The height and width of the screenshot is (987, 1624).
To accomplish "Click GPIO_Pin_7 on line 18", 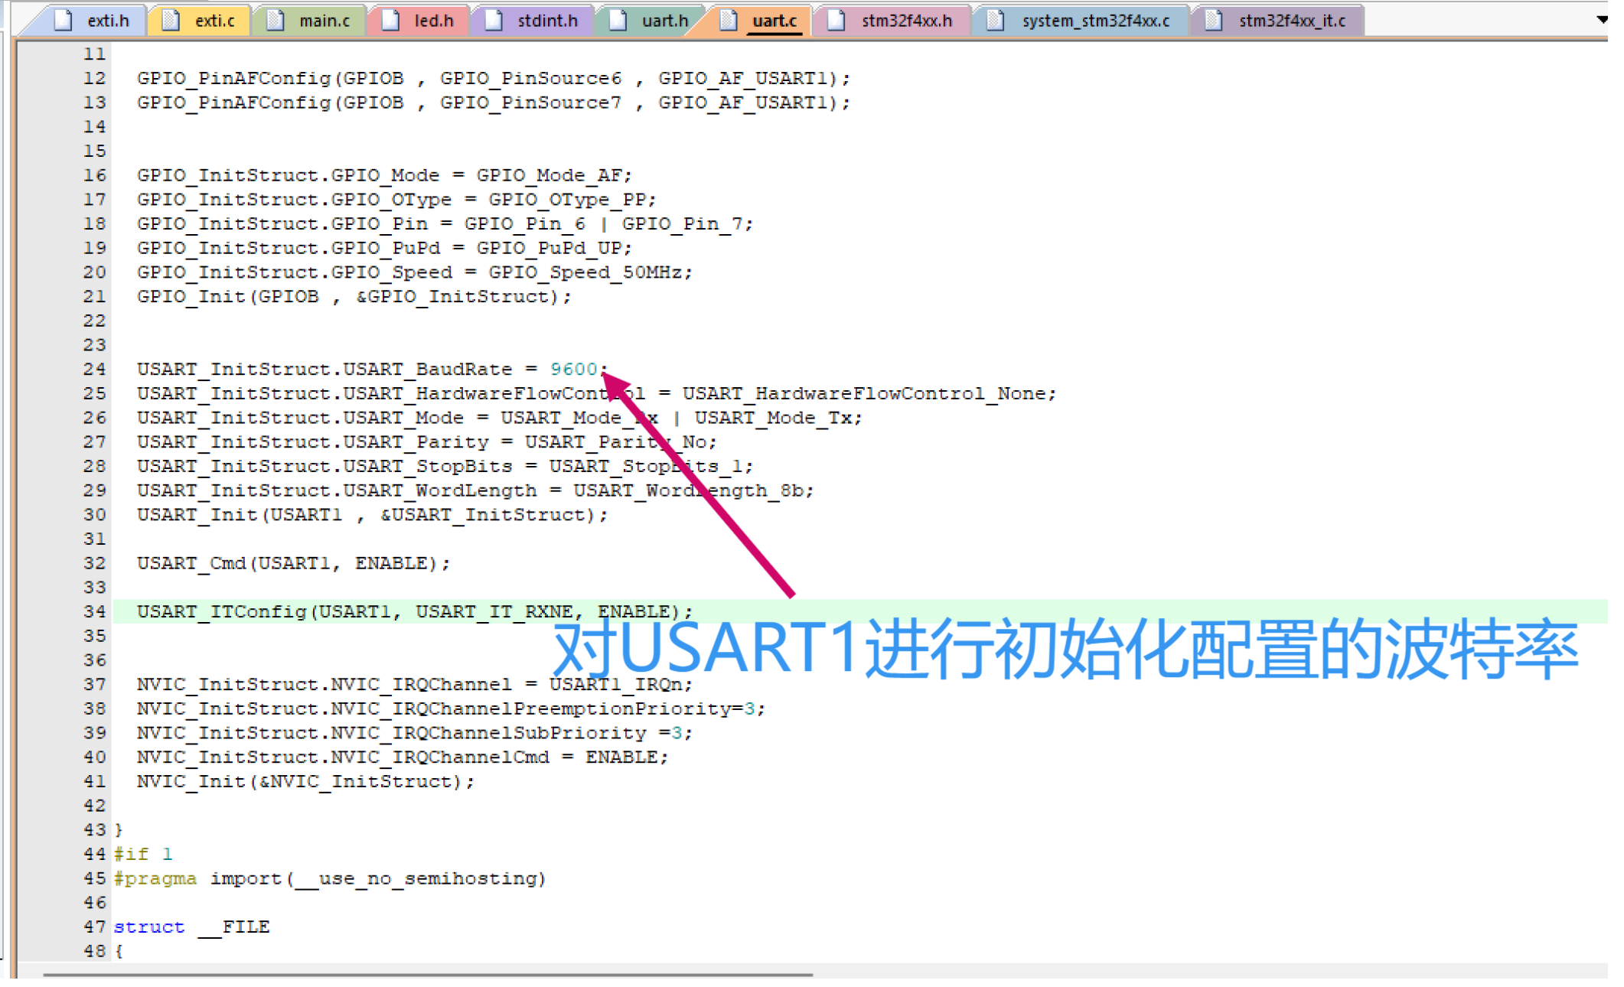I will pyautogui.click(x=682, y=223).
